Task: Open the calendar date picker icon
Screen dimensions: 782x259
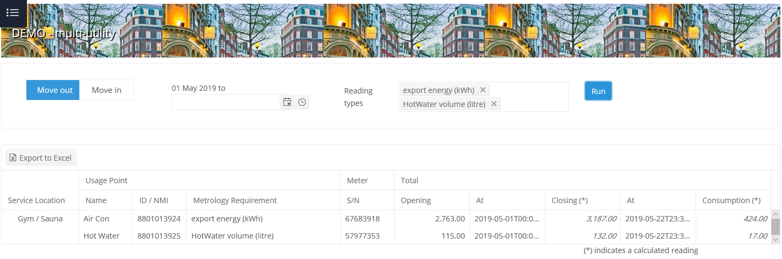Action: point(287,102)
